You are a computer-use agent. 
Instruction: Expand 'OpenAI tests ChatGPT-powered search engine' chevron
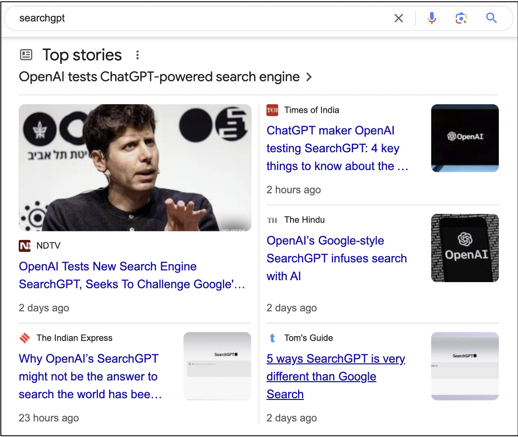coord(309,77)
